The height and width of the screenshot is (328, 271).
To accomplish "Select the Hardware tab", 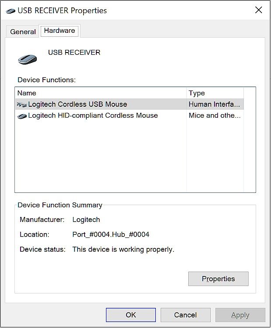I will coord(60,31).
